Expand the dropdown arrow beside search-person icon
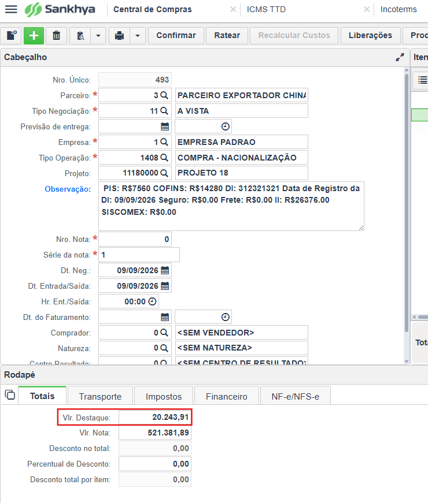The width and height of the screenshot is (428, 503). click(x=98, y=35)
